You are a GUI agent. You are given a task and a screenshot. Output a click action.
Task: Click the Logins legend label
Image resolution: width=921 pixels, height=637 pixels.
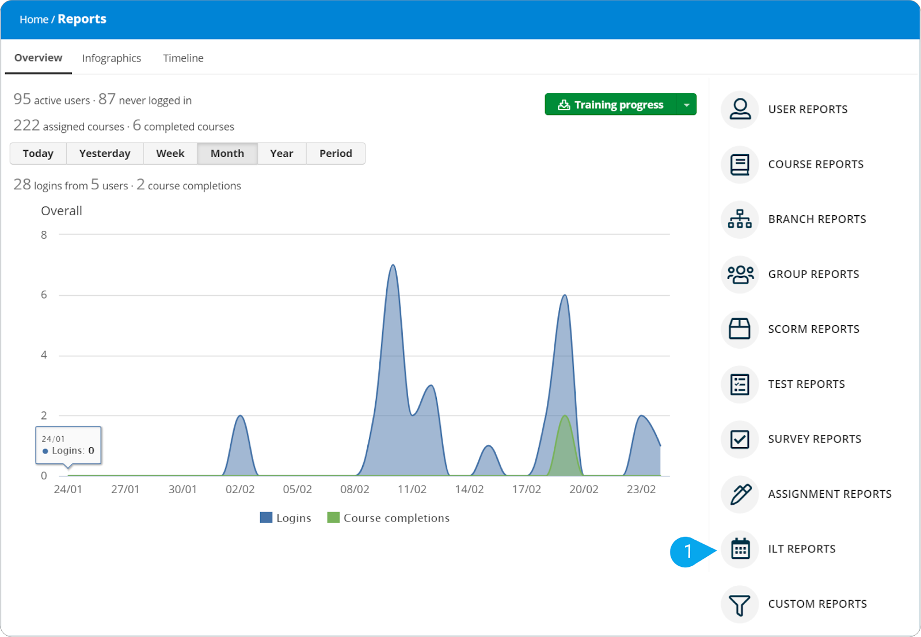[x=294, y=518]
